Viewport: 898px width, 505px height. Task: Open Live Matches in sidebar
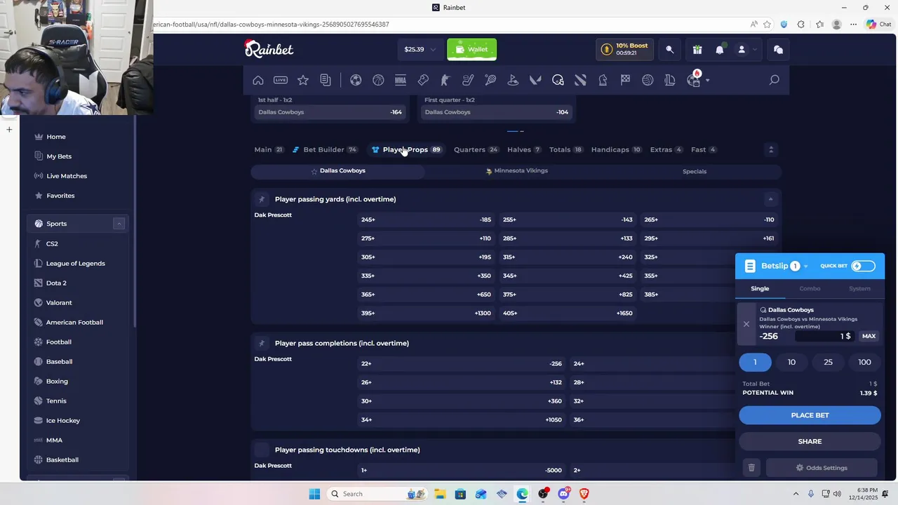click(x=67, y=176)
